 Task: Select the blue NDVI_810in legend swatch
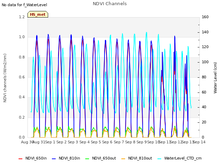(x=54, y=159)
